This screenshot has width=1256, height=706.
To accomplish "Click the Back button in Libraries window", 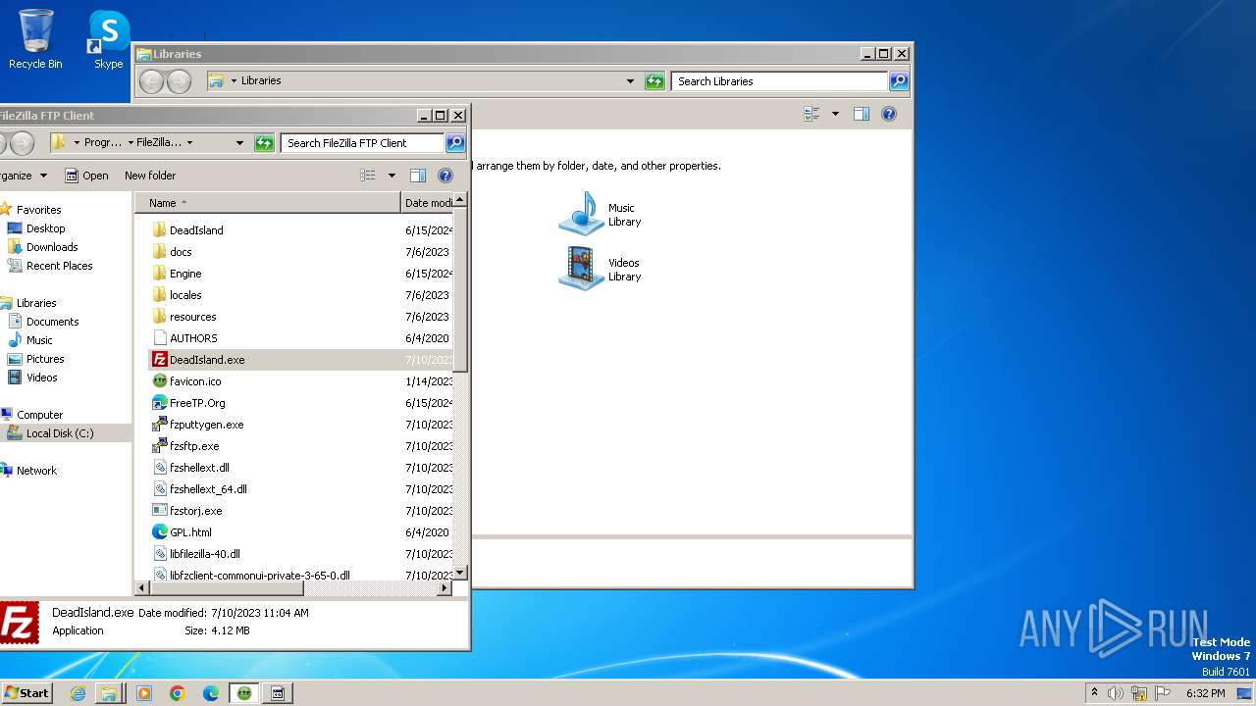I will click(151, 81).
